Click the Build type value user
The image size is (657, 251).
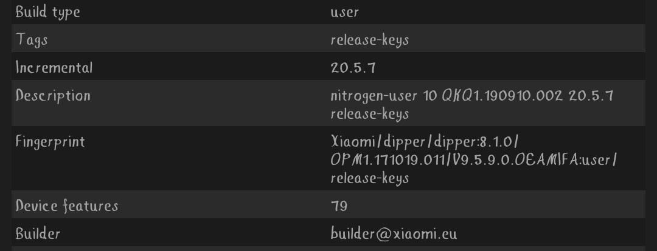coord(344,12)
